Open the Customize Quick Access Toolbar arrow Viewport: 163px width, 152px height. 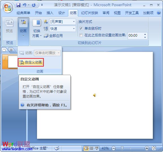tap(42, 5)
